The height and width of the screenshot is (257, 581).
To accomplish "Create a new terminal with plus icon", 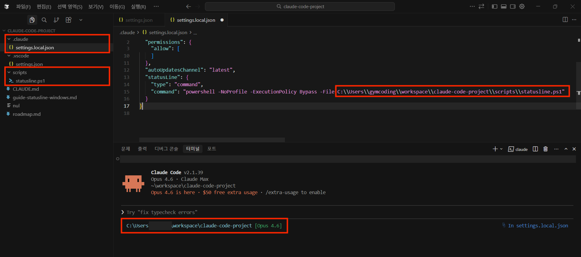I will point(495,149).
